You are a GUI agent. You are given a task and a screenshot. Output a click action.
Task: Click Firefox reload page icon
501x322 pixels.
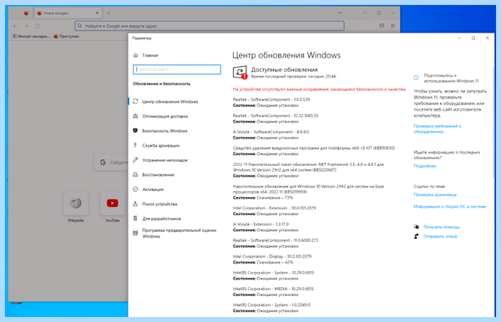38,26
